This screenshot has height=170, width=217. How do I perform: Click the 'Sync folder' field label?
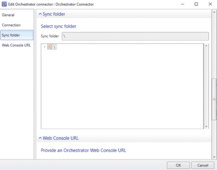[50, 36]
